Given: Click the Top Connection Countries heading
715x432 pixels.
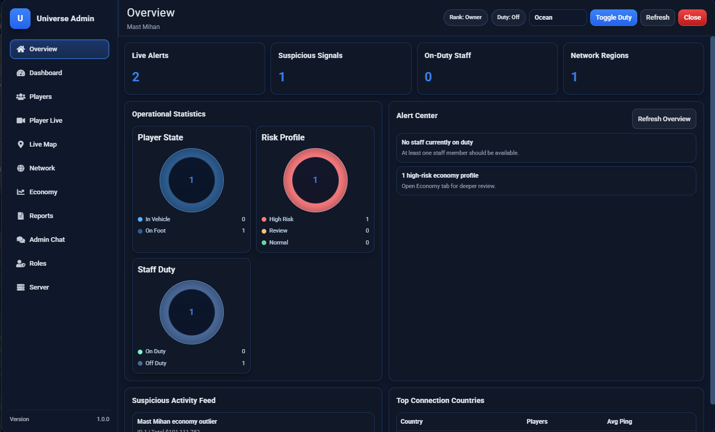Looking at the screenshot, I should (440, 400).
